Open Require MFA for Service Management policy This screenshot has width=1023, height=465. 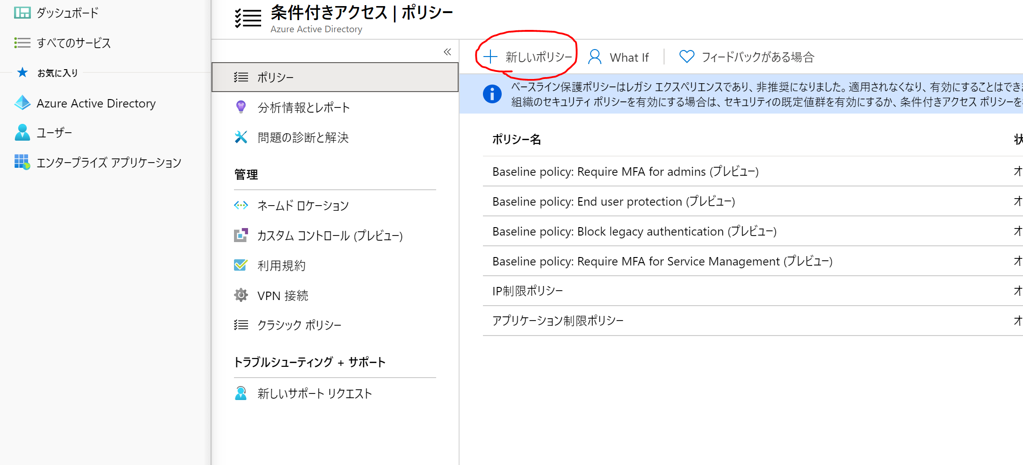(662, 261)
